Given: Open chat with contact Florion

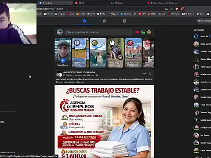Looking at the screenshot, I should [202, 51].
